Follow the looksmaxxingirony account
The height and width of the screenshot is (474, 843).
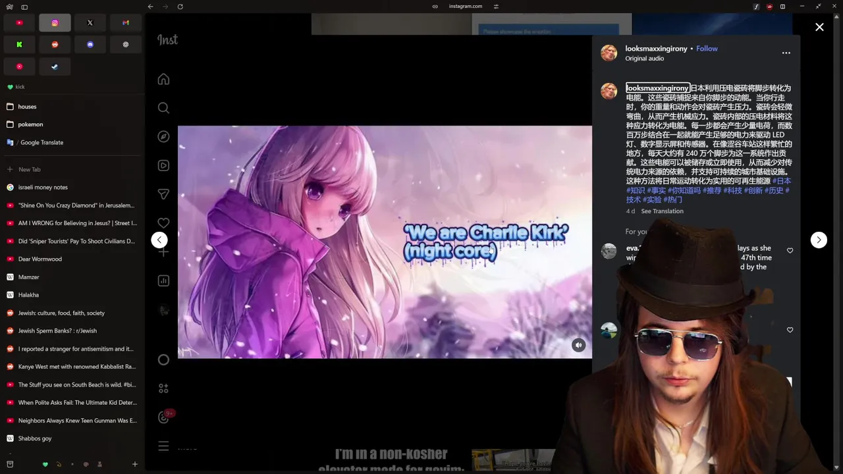(707, 49)
